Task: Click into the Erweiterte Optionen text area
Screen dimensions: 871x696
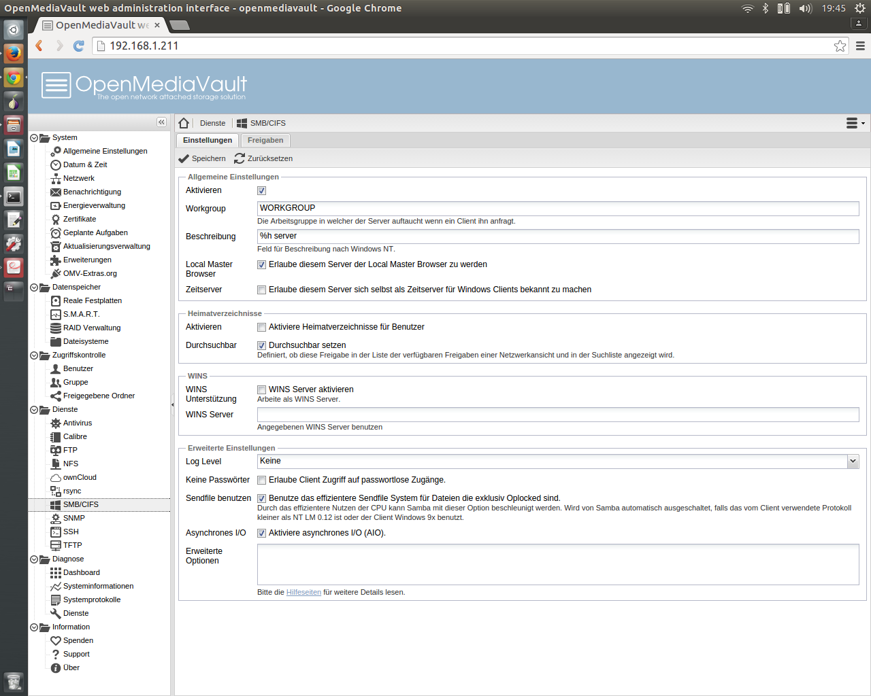Action: [558, 564]
